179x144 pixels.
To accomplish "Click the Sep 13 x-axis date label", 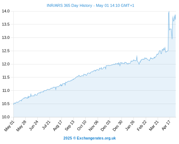I will [x=69, y=126].
